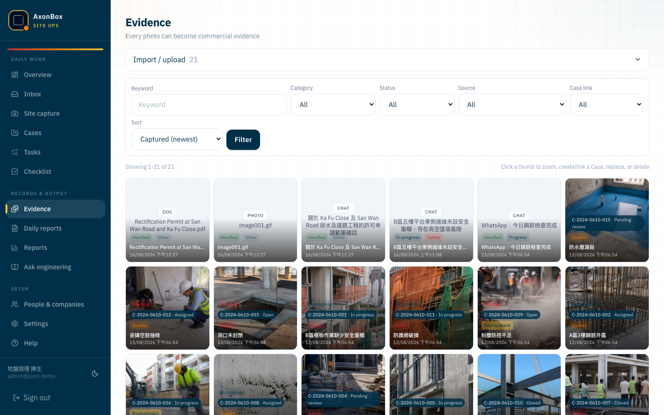
Task: Open the 粉塵防控不足 photo thumbnail
Action: (x=519, y=308)
